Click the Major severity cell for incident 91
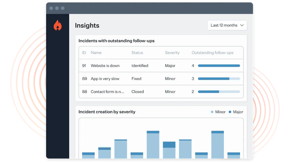 [170, 66]
